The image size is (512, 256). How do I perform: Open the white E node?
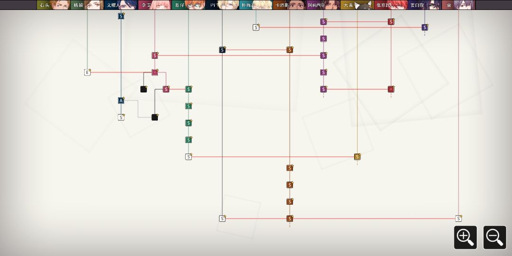pyautogui.click(x=87, y=73)
